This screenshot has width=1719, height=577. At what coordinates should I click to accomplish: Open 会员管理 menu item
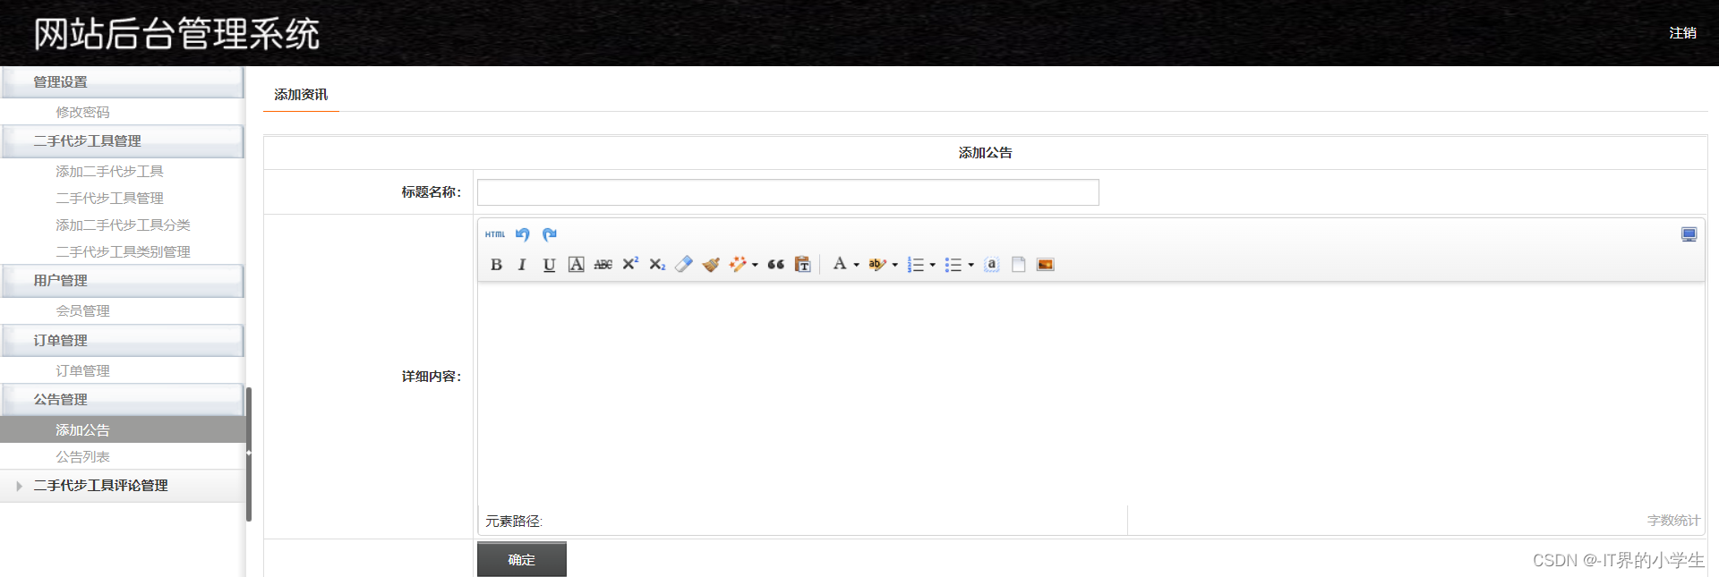click(x=82, y=310)
